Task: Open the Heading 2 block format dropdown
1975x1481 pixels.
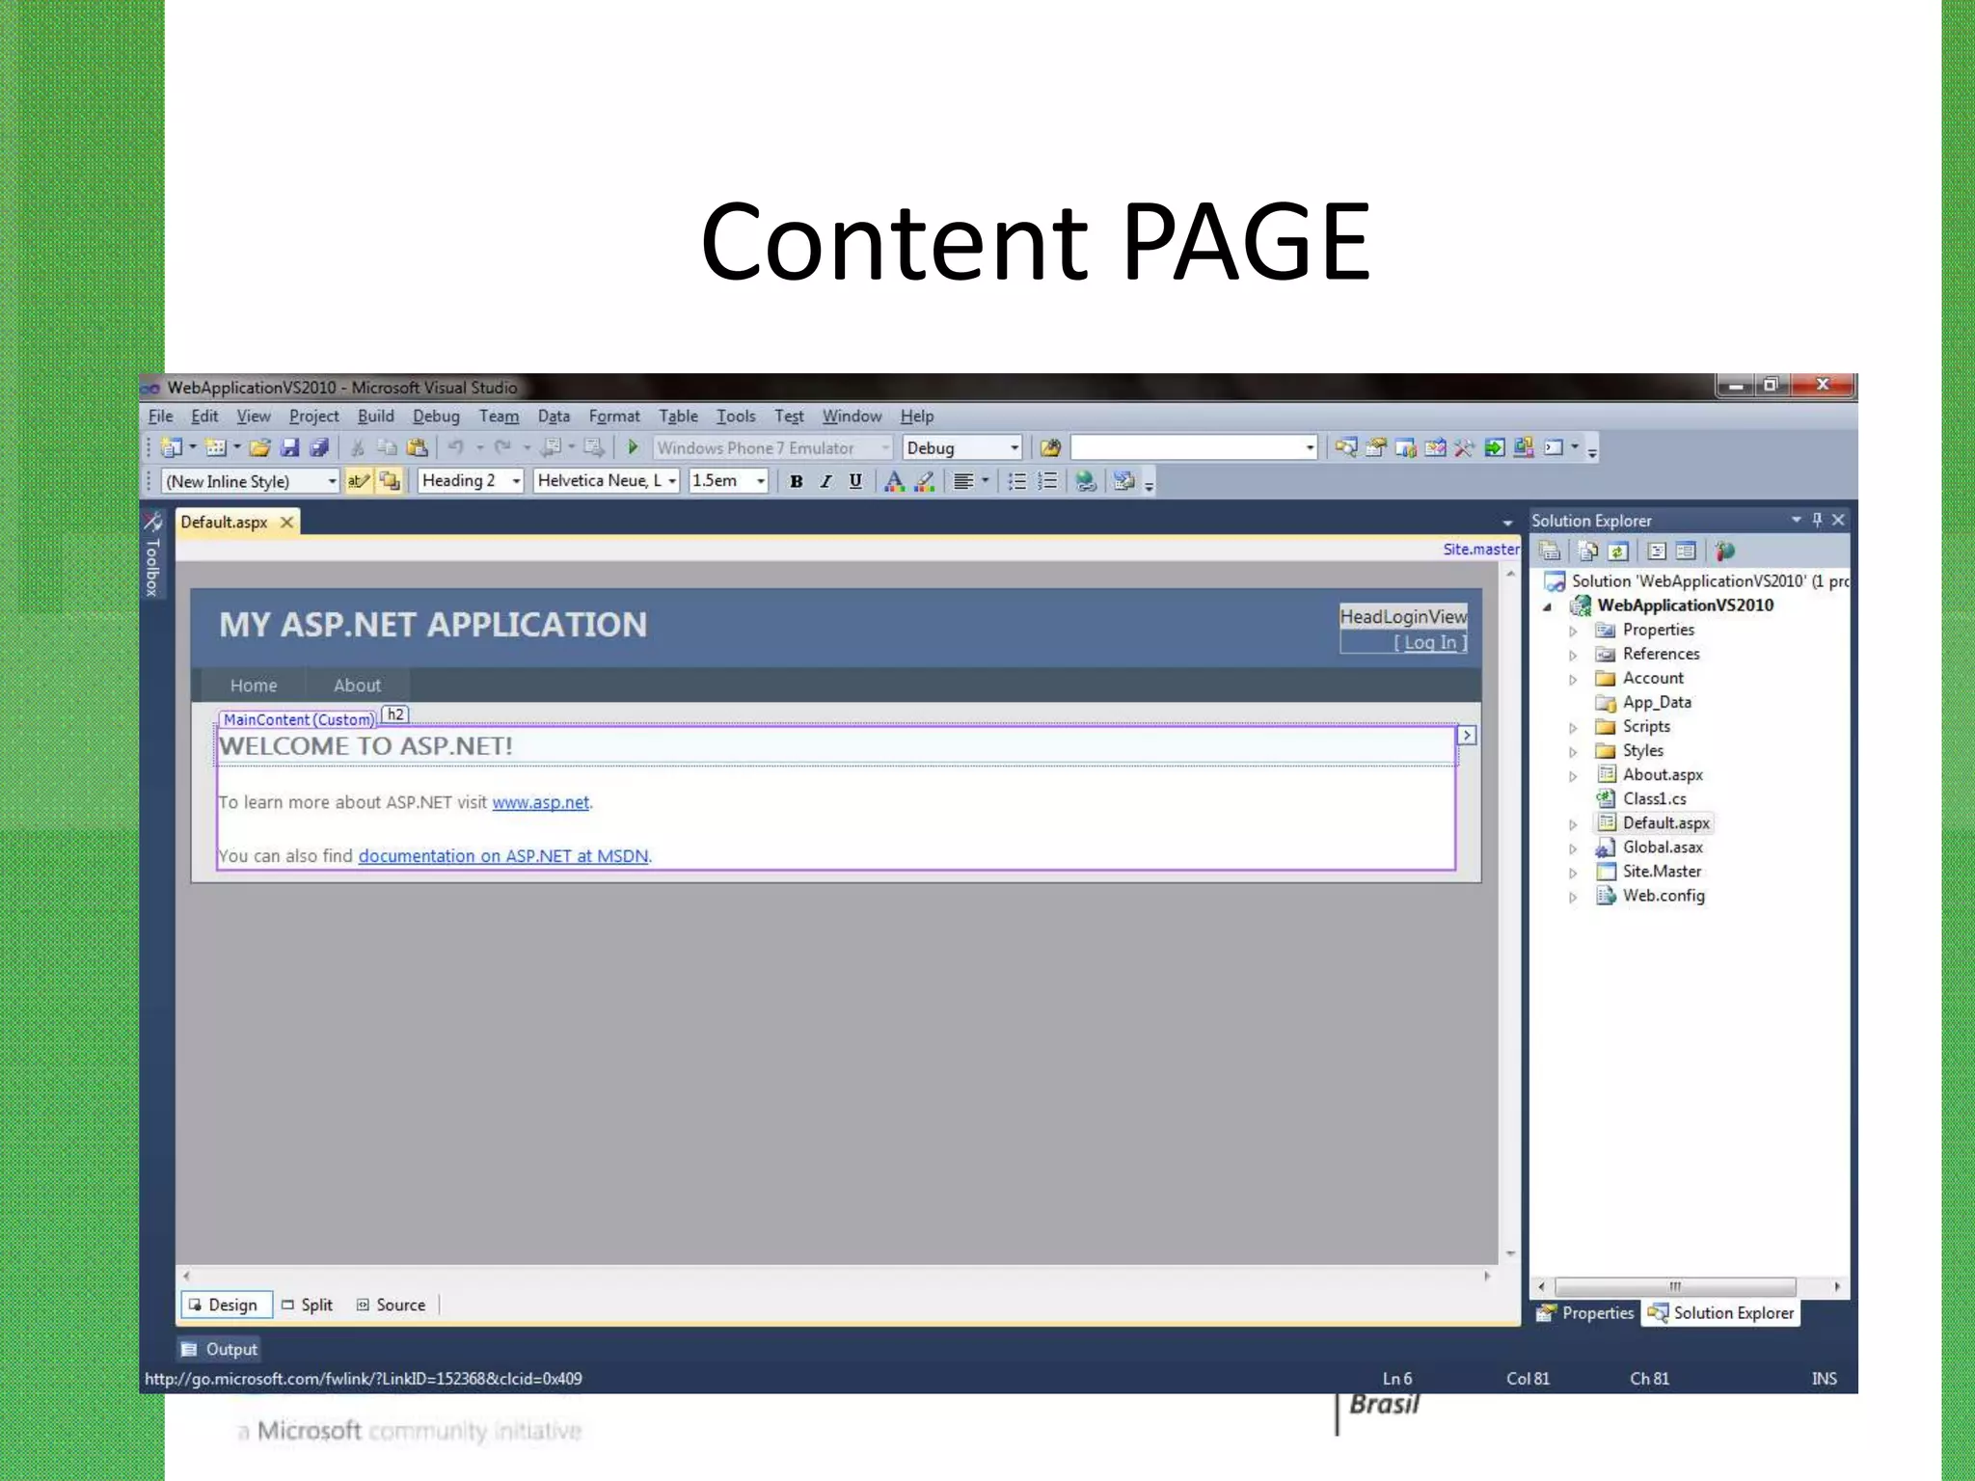Action: (x=516, y=481)
